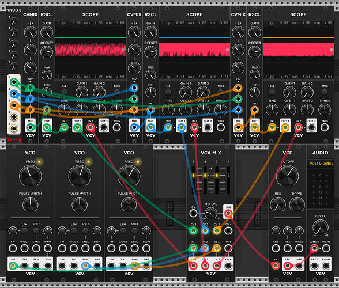Viewport: 339px width, 288px height.
Task: Toggle the SOFT button on the middle VCO
Action: point(85,230)
